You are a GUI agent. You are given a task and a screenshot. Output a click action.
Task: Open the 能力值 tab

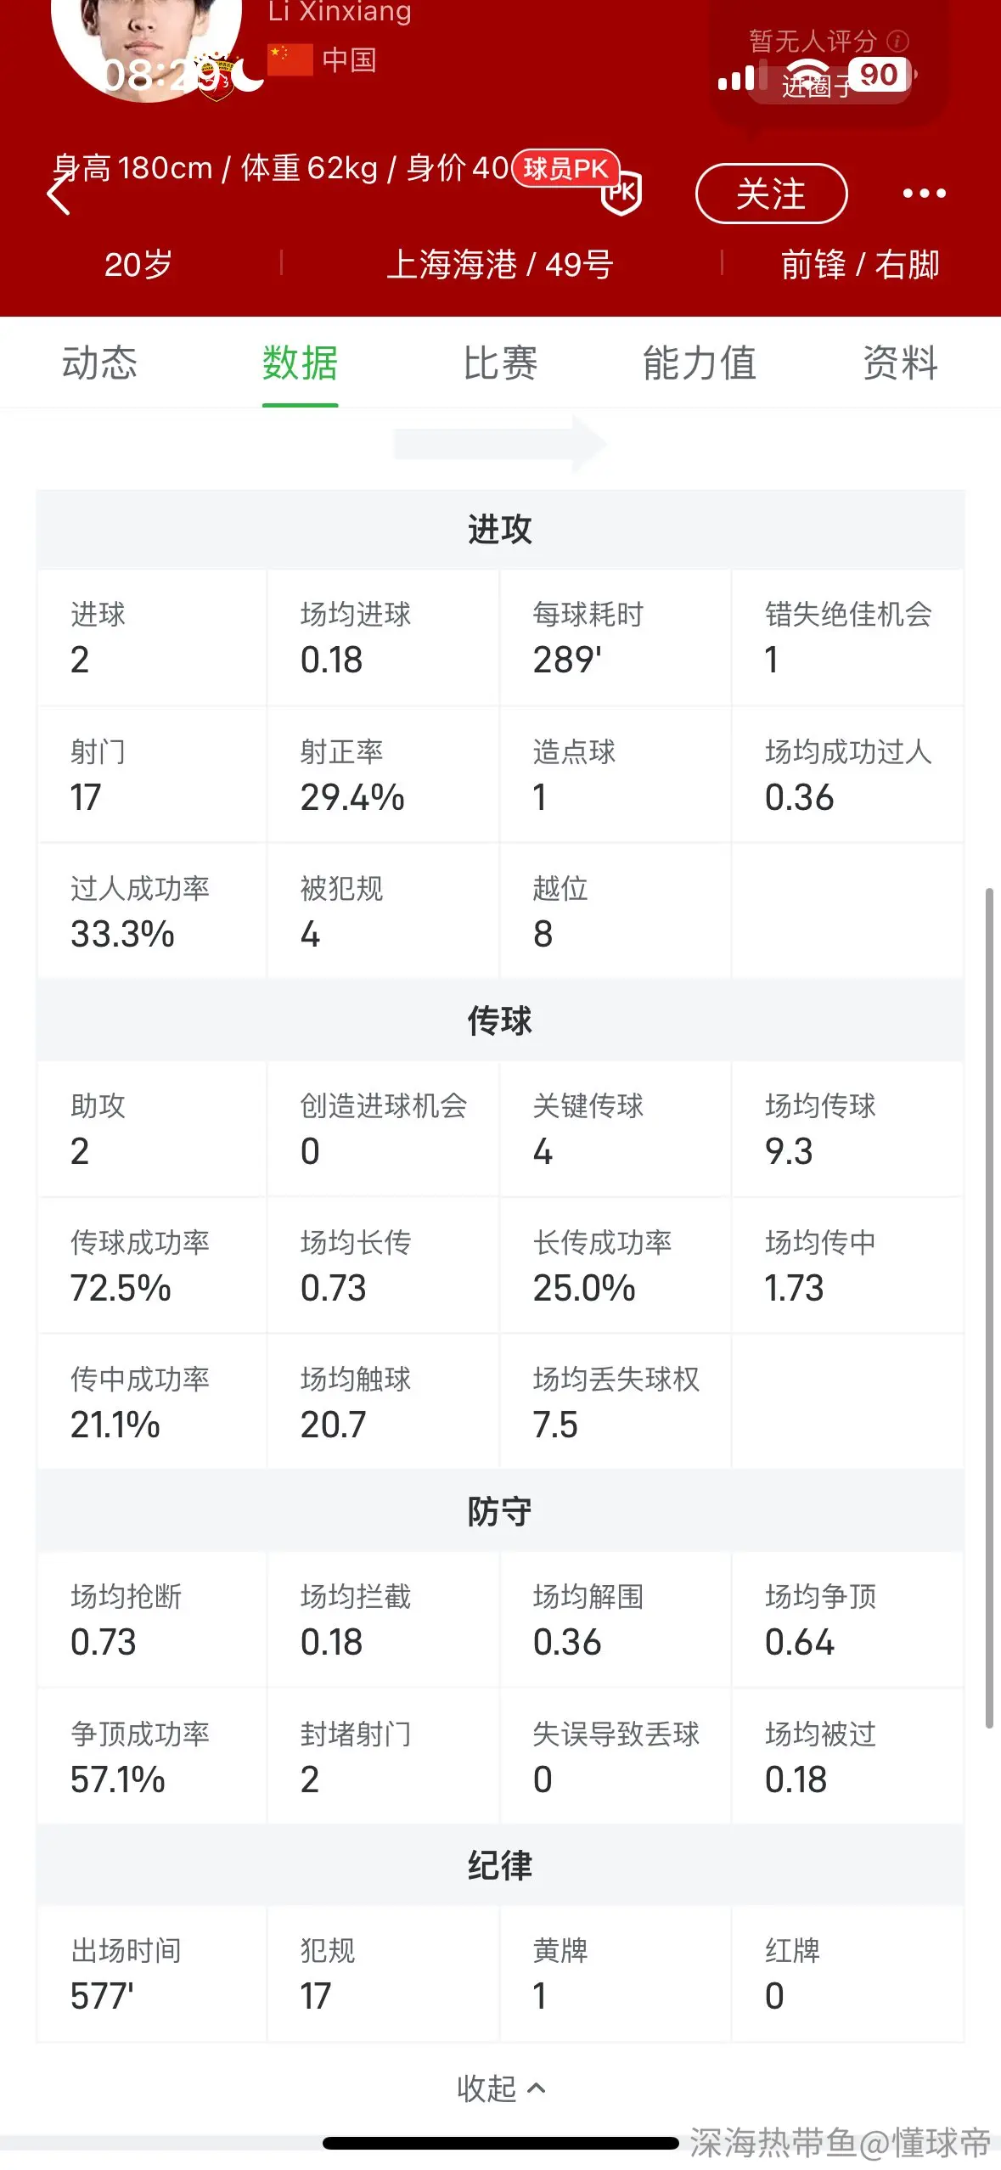(x=700, y=363)
